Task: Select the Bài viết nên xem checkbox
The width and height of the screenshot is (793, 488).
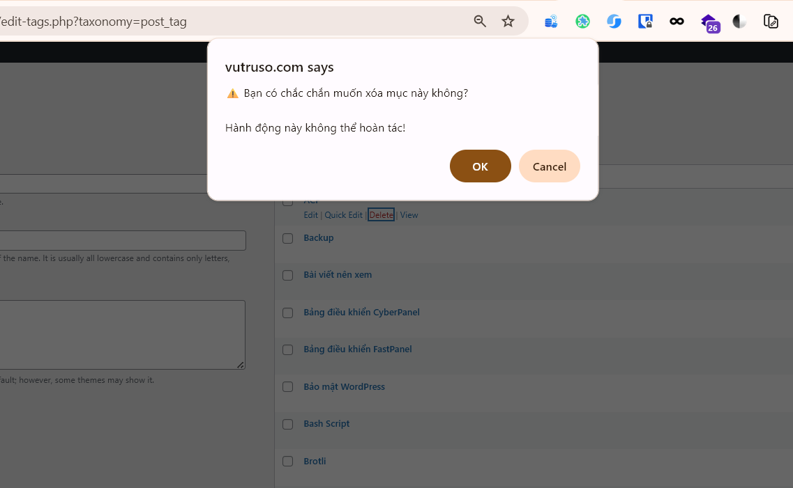Action: 287,276
